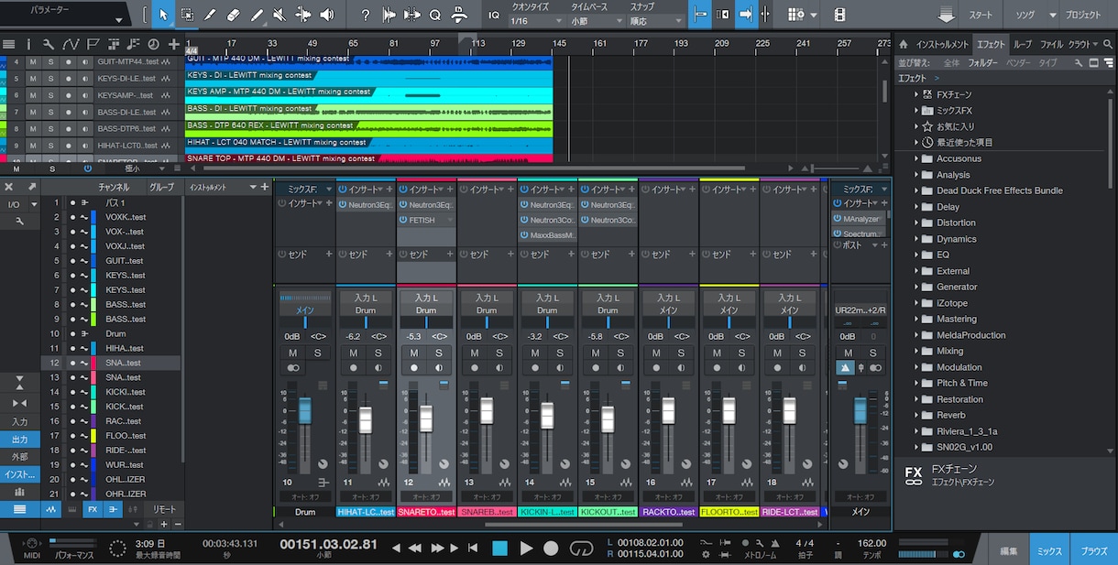Select the Mute tool
The width and height of the screenshot is (1118, 565).
click(279, 15)
